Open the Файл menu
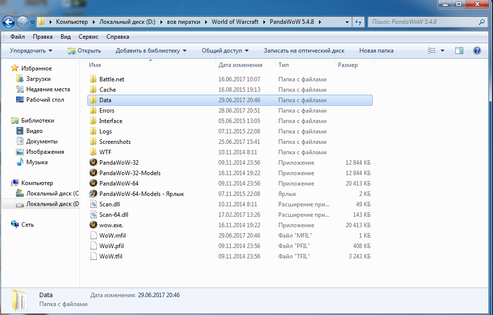This screenshot has height=315, width=493. pos(17,37)
